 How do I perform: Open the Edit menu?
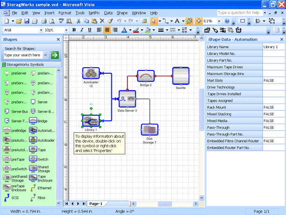[x=25, y=13]
